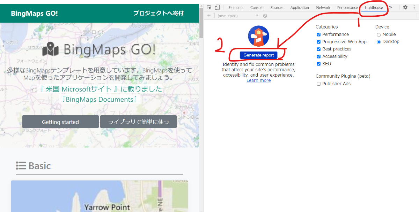
Task: Toggle the Progressive Web App checkbox
Action: pos(318,42)
